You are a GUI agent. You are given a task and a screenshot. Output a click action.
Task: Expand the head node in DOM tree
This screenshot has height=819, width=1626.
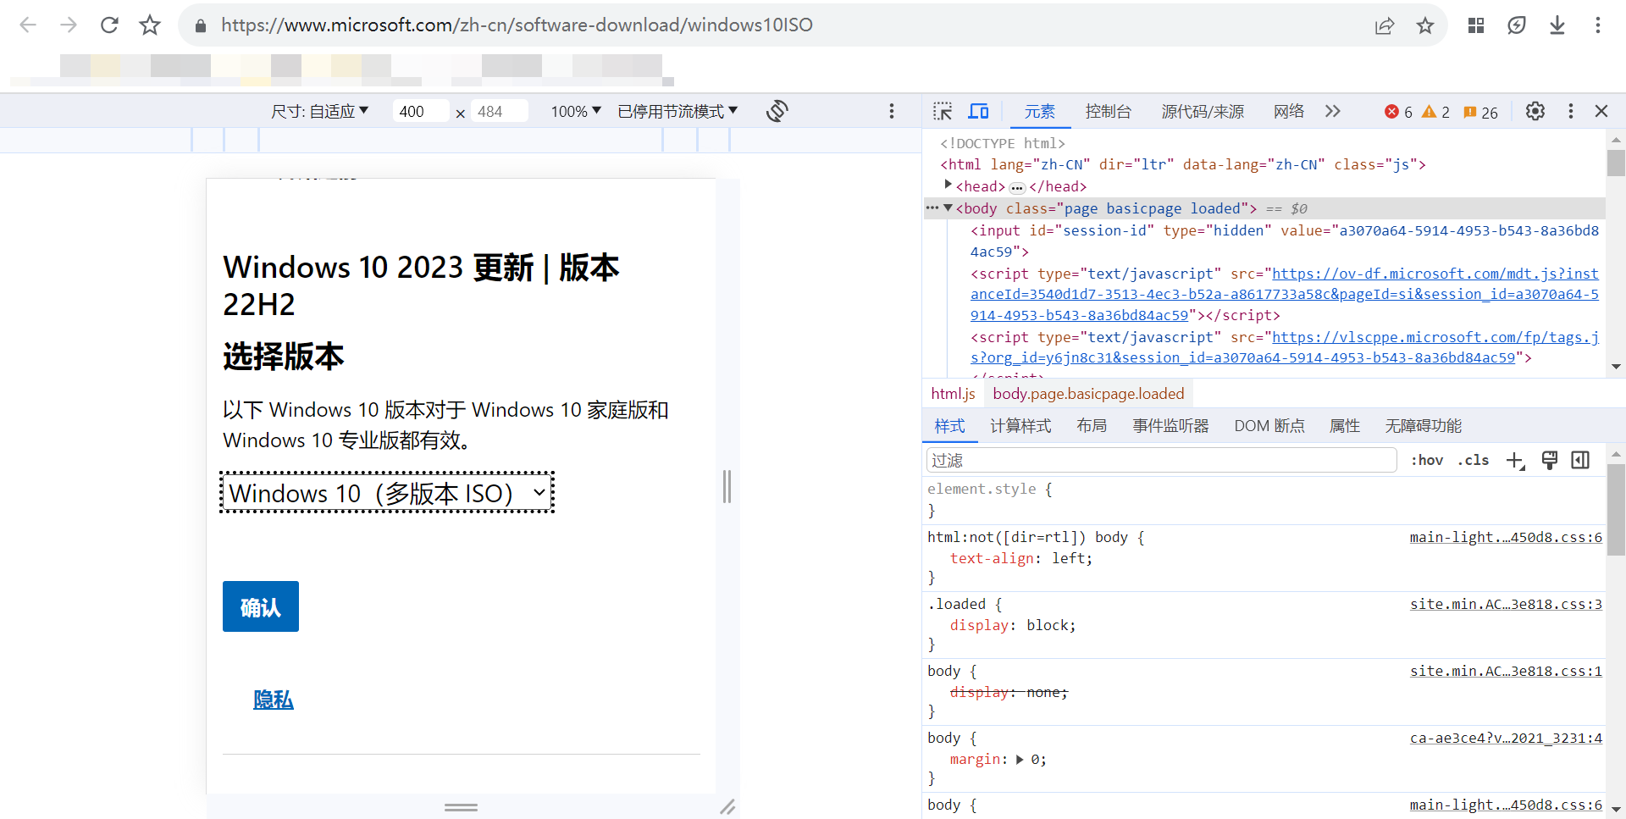point(948,185)
